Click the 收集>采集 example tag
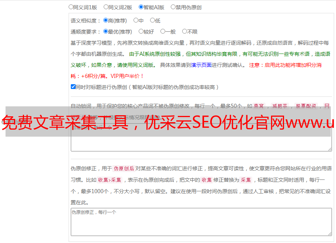Image resolution: width=336 pixels, height=243 pixels. click(110, 180)
